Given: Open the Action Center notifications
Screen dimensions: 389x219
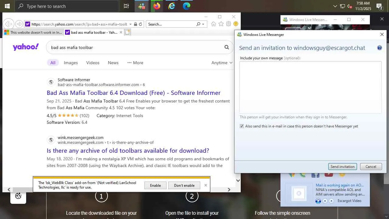Looking at the screenshot, I should coord(379,6).
